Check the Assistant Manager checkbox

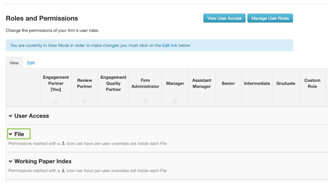(201, 101)
